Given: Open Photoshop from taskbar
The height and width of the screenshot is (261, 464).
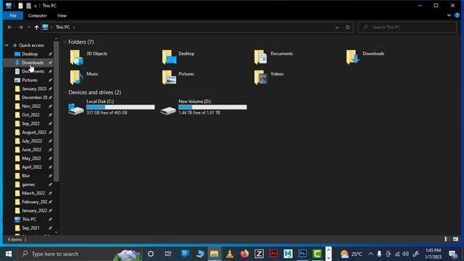Looking at the screenshot, I should [302, 254].
